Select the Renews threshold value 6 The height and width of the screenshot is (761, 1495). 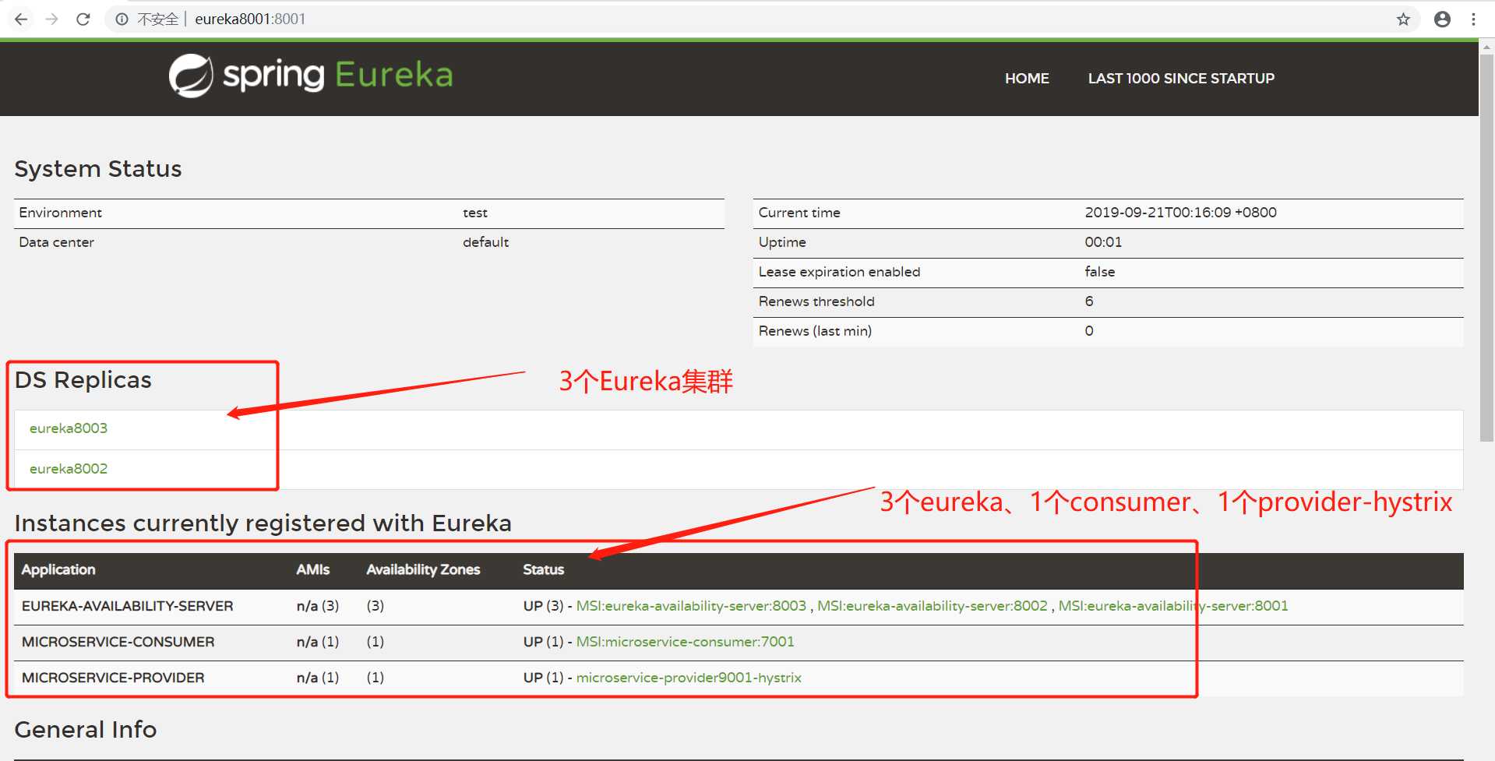1088,301
